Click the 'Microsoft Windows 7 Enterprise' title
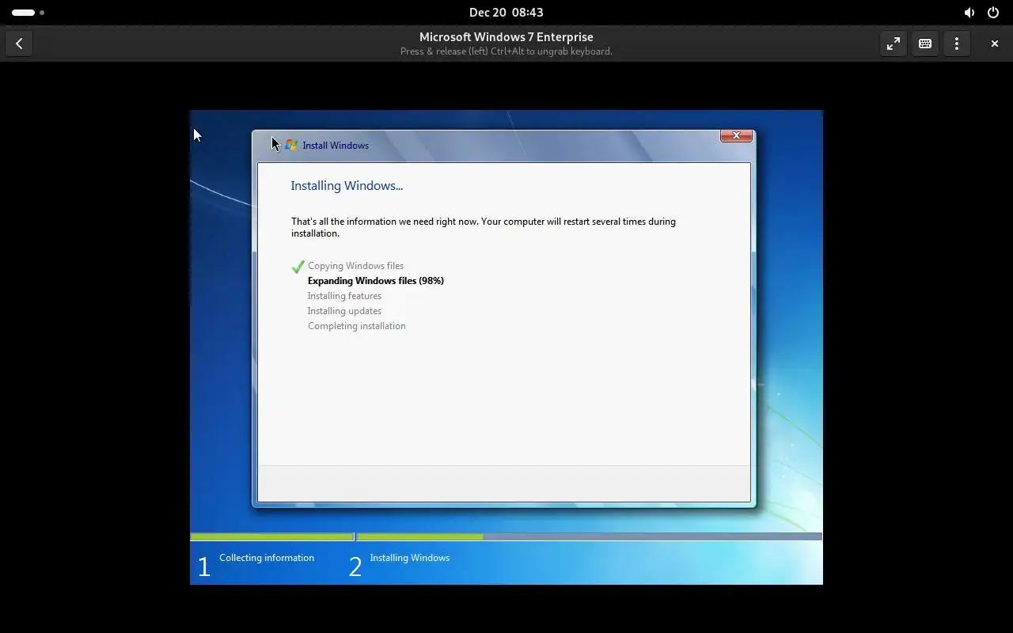The width and height of the screenshot is (1013, 633). tap(506, 37)
